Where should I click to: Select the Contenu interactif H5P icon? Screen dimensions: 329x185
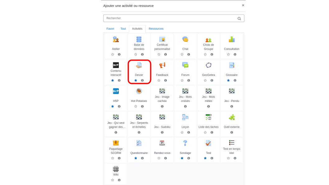tap(116, 65)
